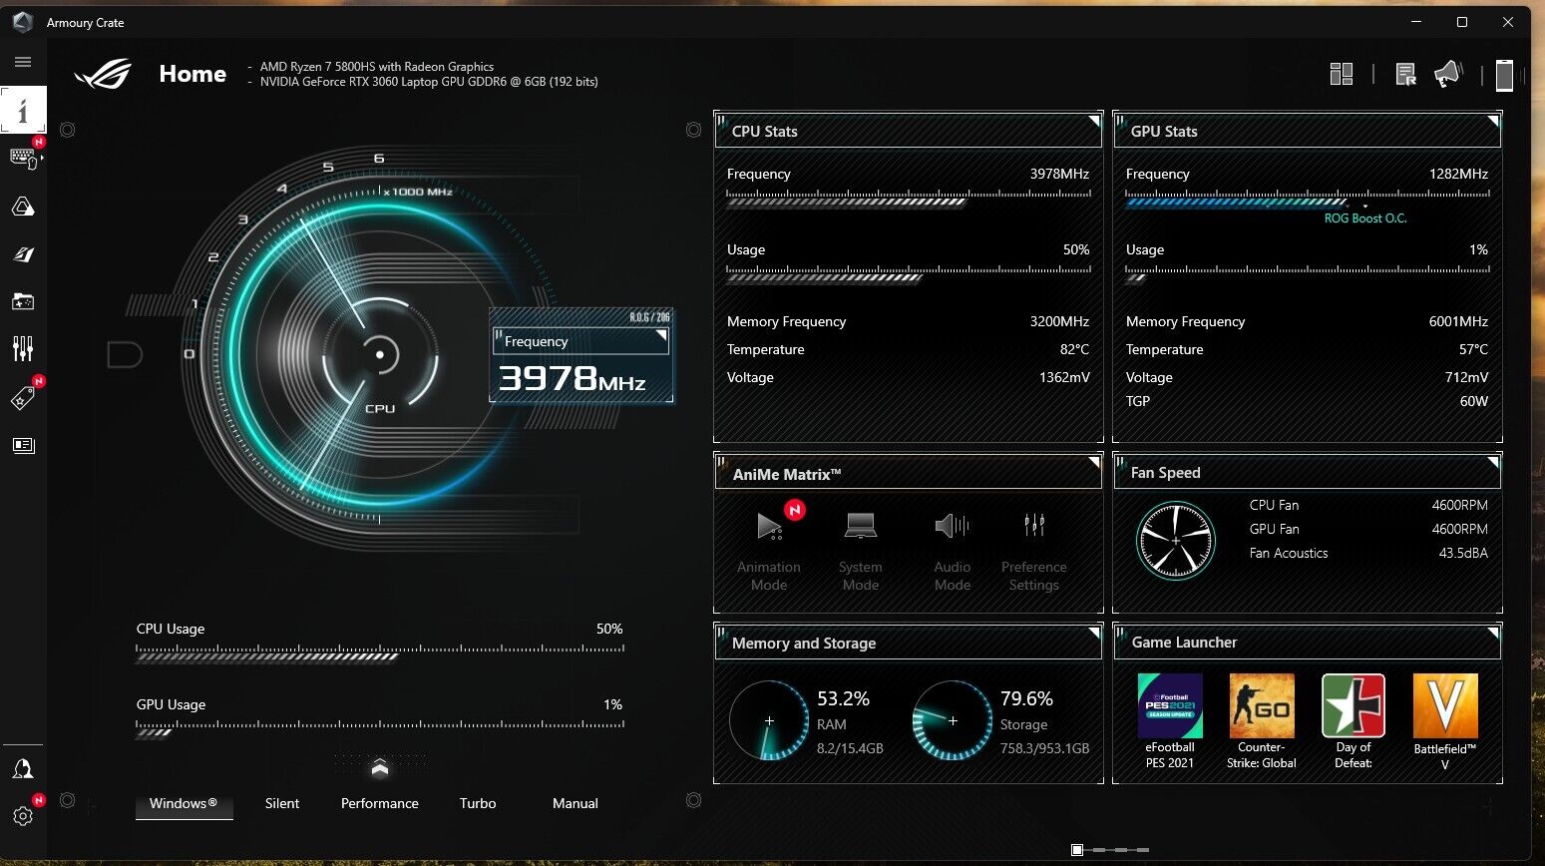Select the Windows® operating mode
Image resolution: width=1545 pixels, height=866 pixels.
184,804
